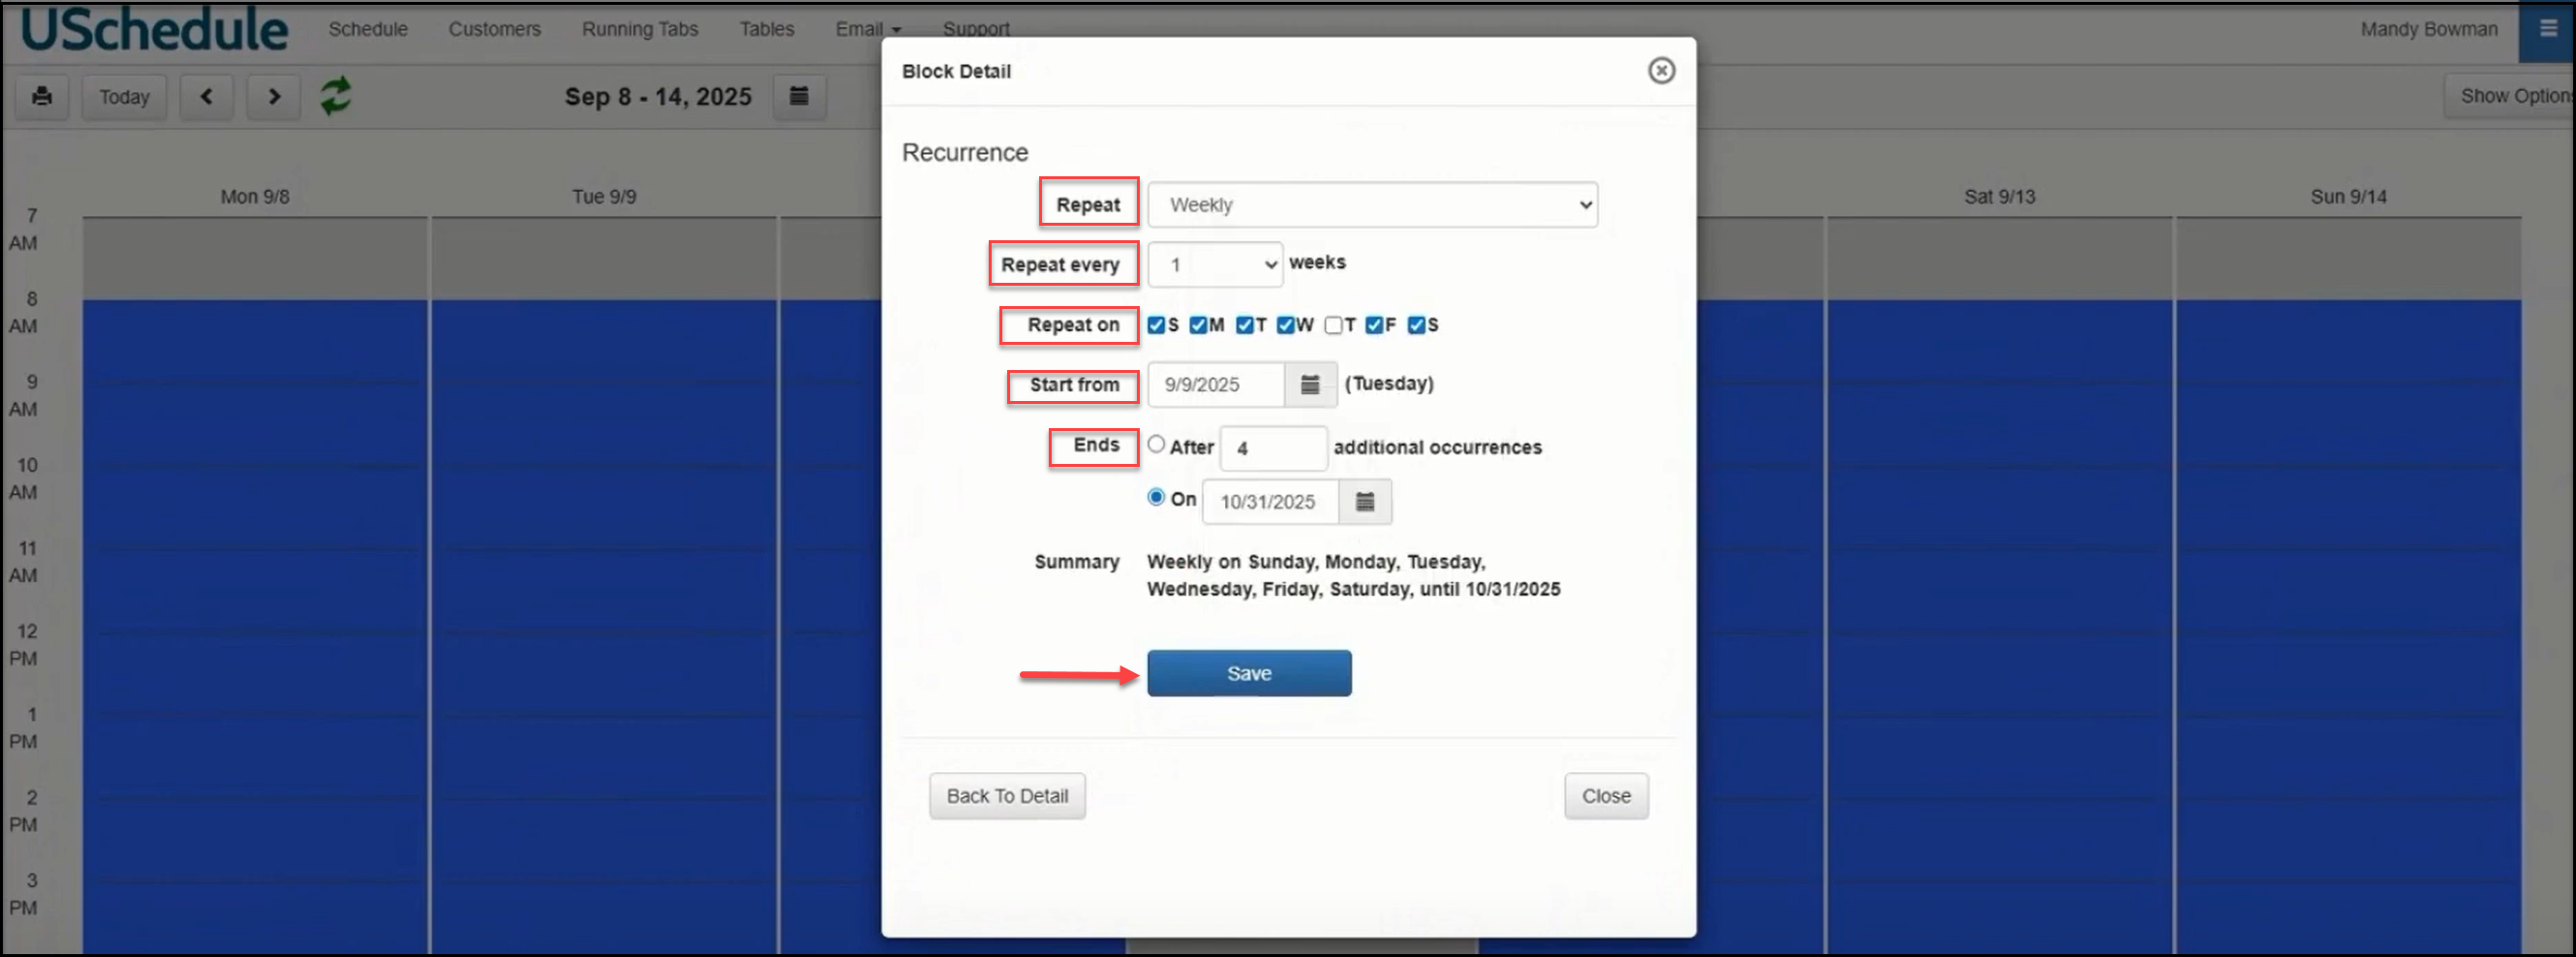Open the Repeat every weeks dropdown

tap(1215, 265)
